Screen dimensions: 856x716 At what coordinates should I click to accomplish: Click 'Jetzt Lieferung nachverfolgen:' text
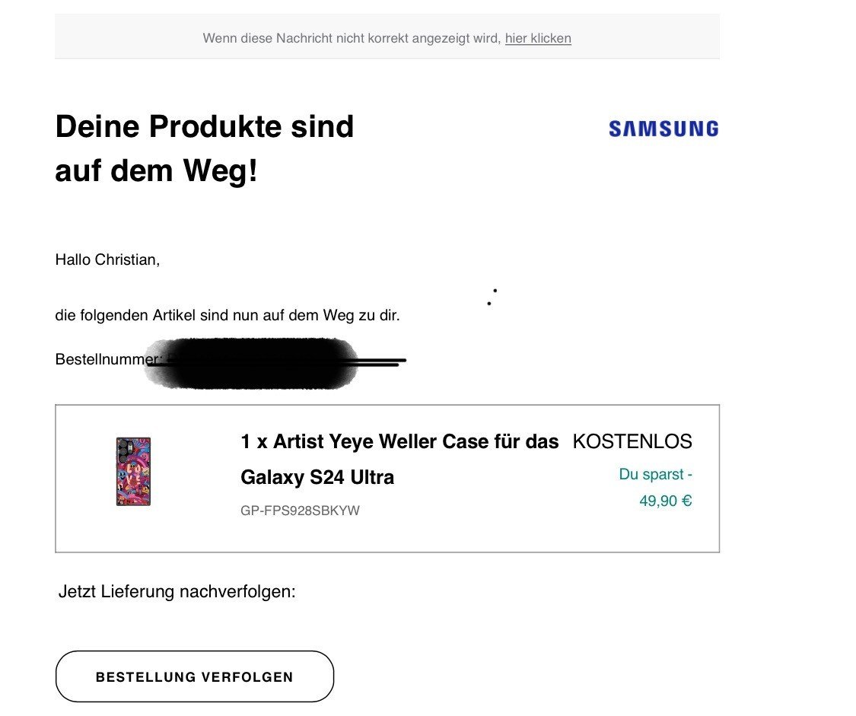tap(177, 591)
